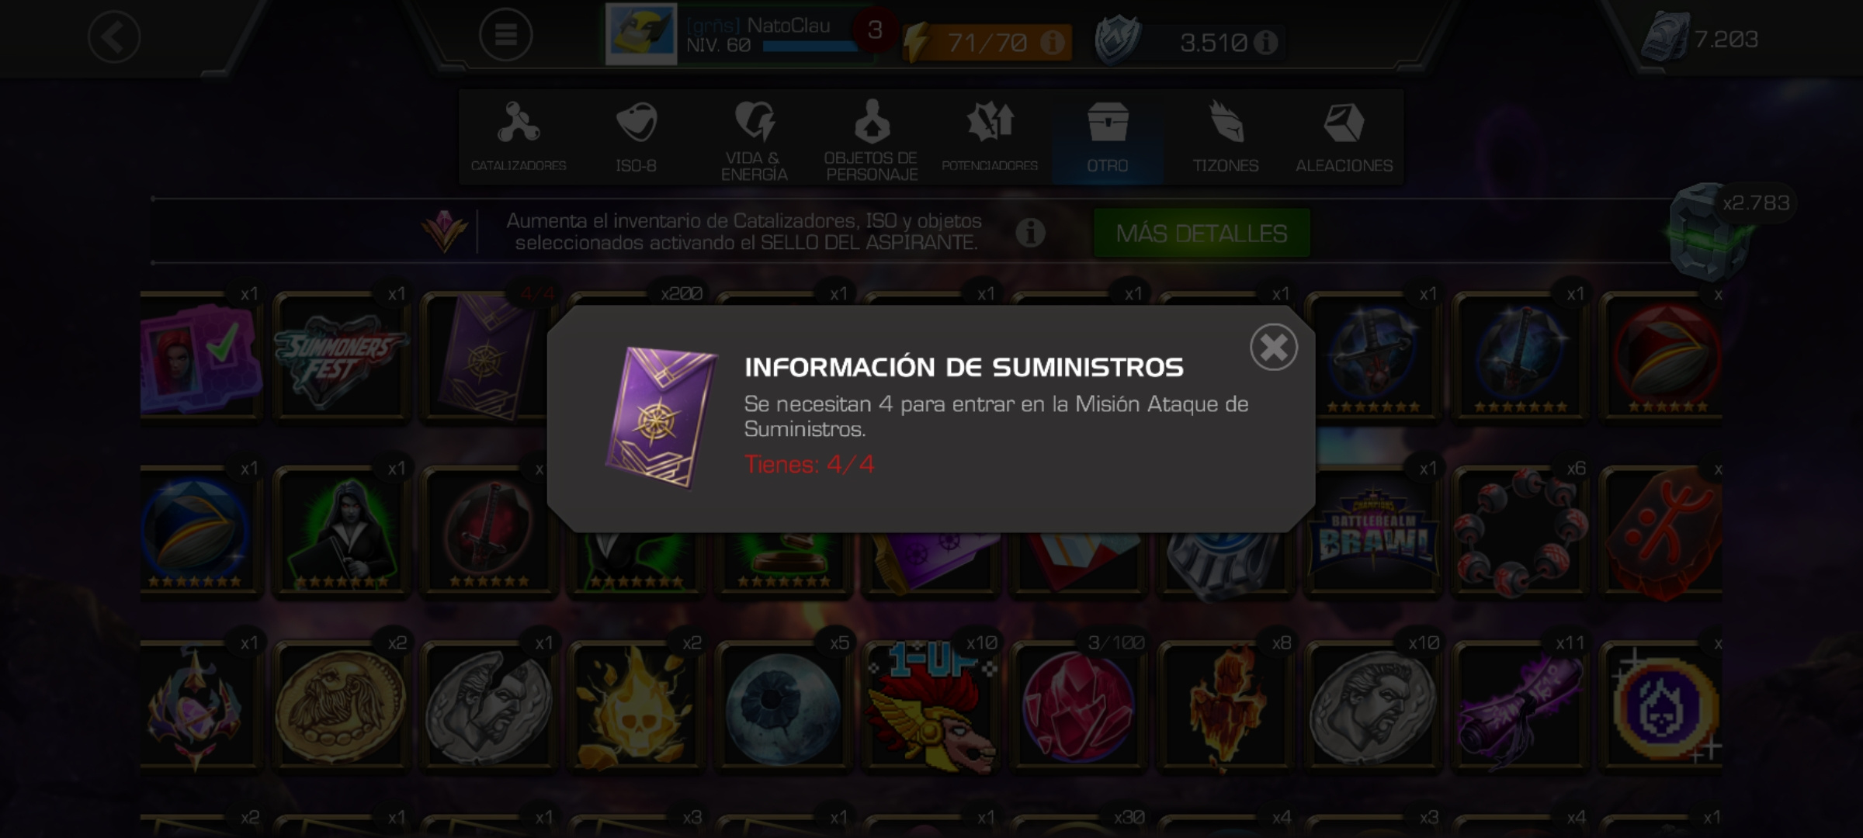Image resolution: width=1863 pixels, height=838 pixels.
Task: Open the stash crate showing x2.783
Action: tap(1712, 233)
